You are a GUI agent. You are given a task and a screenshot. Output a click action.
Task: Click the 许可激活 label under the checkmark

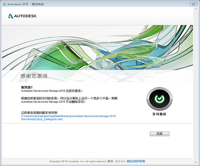(x=159, y=114)
